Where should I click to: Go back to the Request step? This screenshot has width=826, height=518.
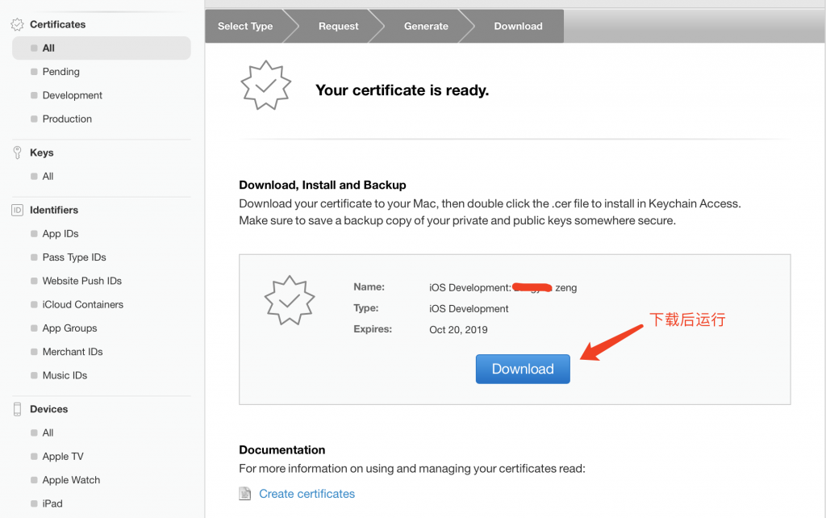tap(338, 26)
